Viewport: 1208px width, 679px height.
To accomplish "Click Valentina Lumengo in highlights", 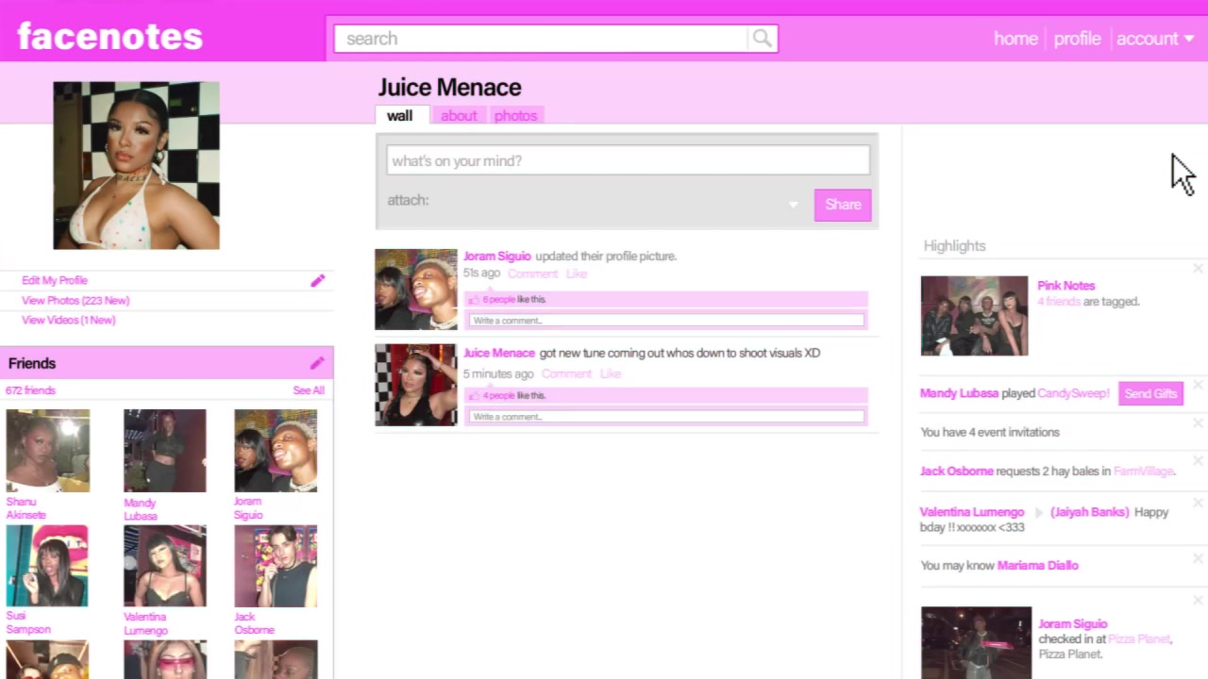I will tap(972, 512).
